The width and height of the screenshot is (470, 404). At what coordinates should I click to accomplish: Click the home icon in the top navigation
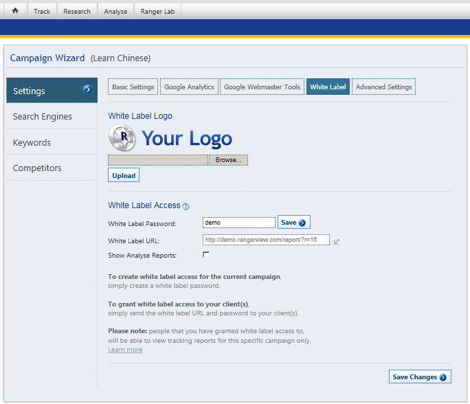[x=15, y=11]
